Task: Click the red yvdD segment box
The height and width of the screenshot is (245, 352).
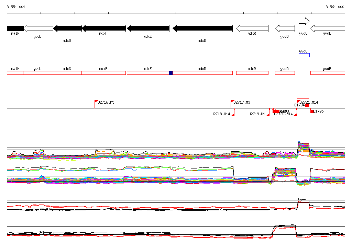Action: 285,73
